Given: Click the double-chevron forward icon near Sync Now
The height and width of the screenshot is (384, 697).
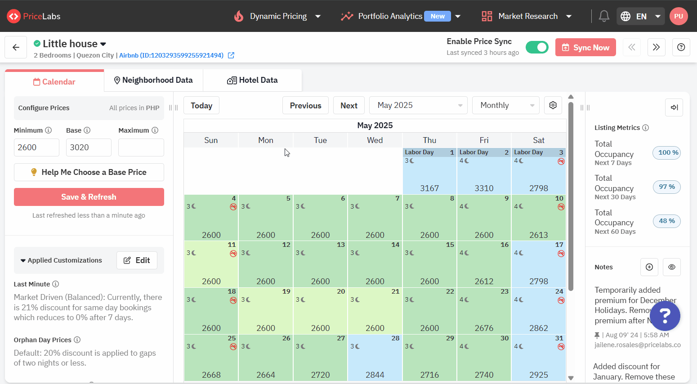Looking at the screenshot, I should (x=656, y=47).
